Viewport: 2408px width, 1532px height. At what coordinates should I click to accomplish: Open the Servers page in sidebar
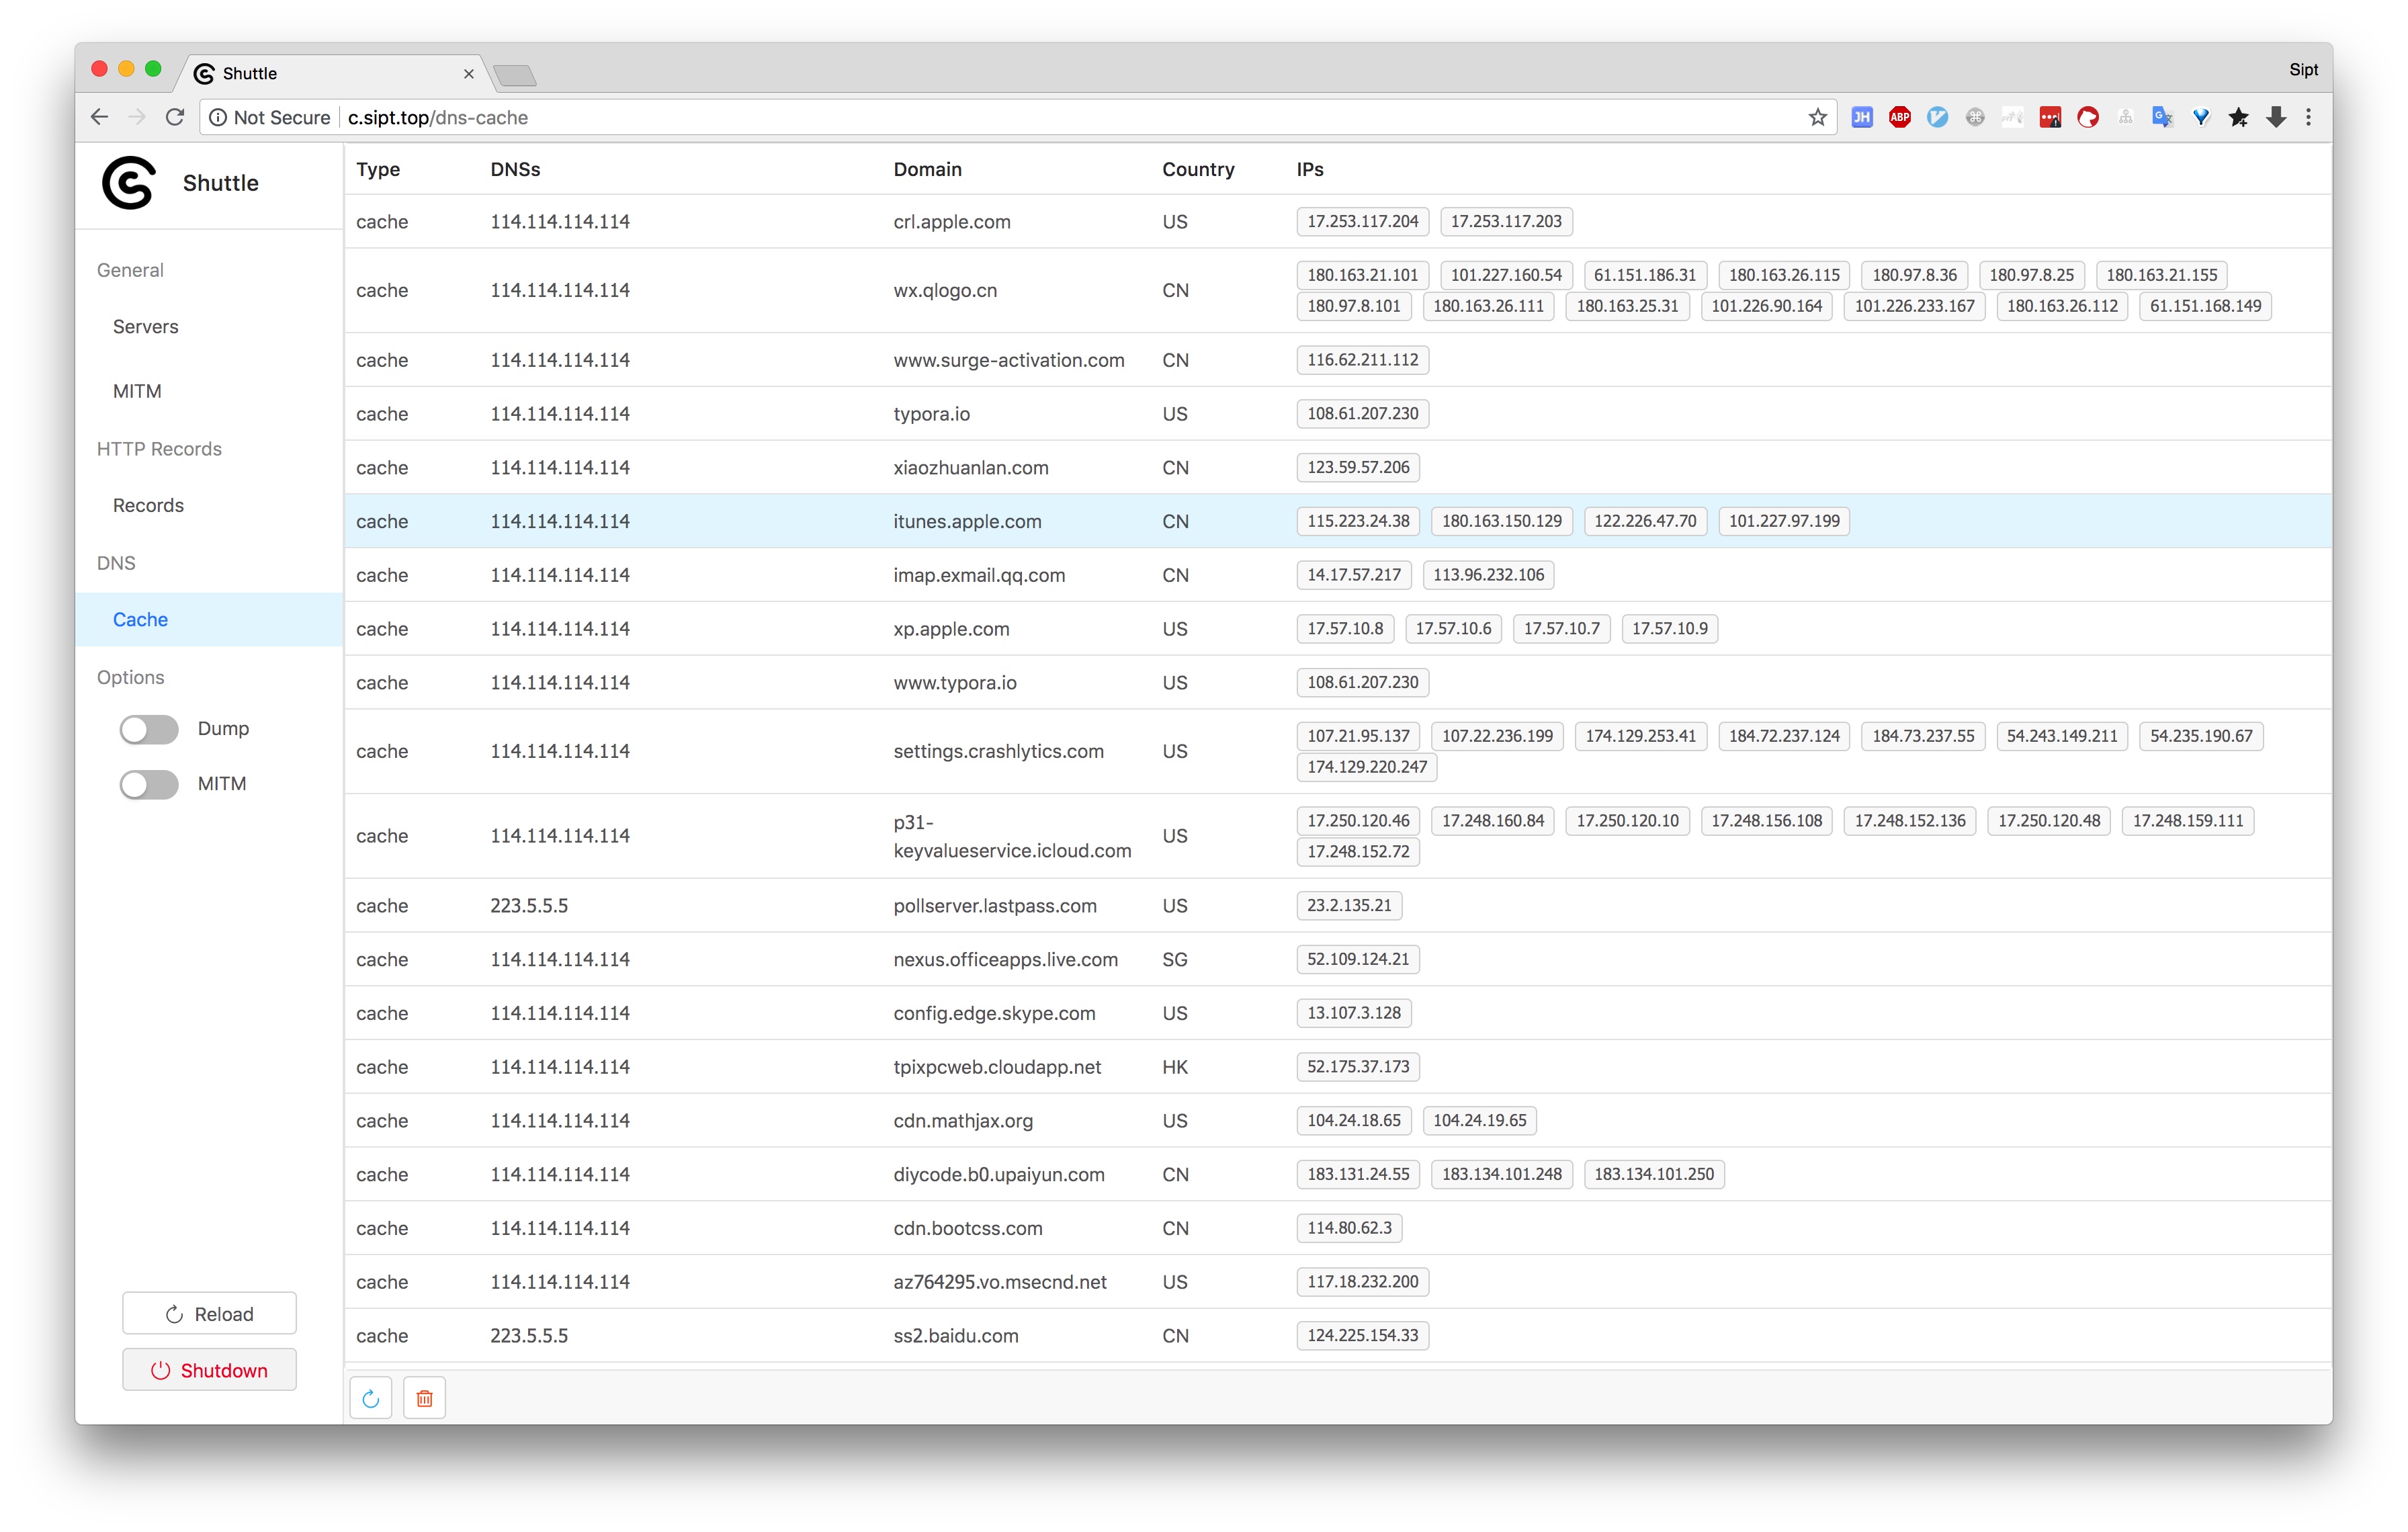pyautogui.click(x=145, y=327)
